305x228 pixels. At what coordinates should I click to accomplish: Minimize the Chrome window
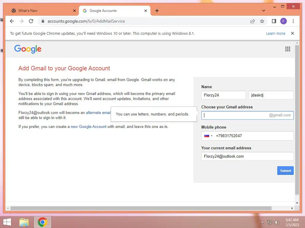coord(274,7)
